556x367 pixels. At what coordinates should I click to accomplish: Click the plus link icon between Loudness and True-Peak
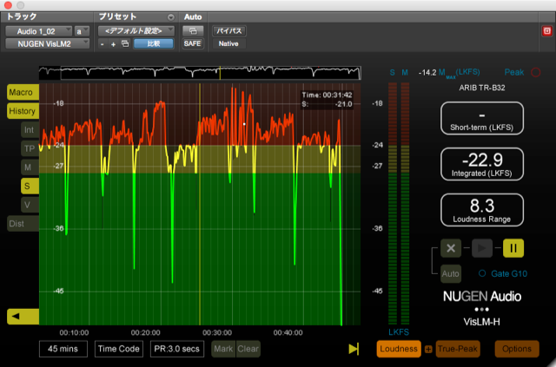[428, 350]
